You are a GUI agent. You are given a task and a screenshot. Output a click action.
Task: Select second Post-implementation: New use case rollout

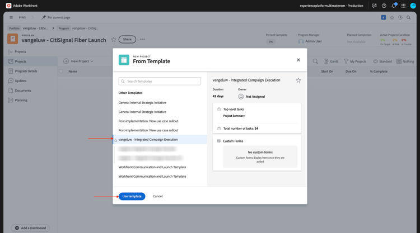(x=148, y=130)
